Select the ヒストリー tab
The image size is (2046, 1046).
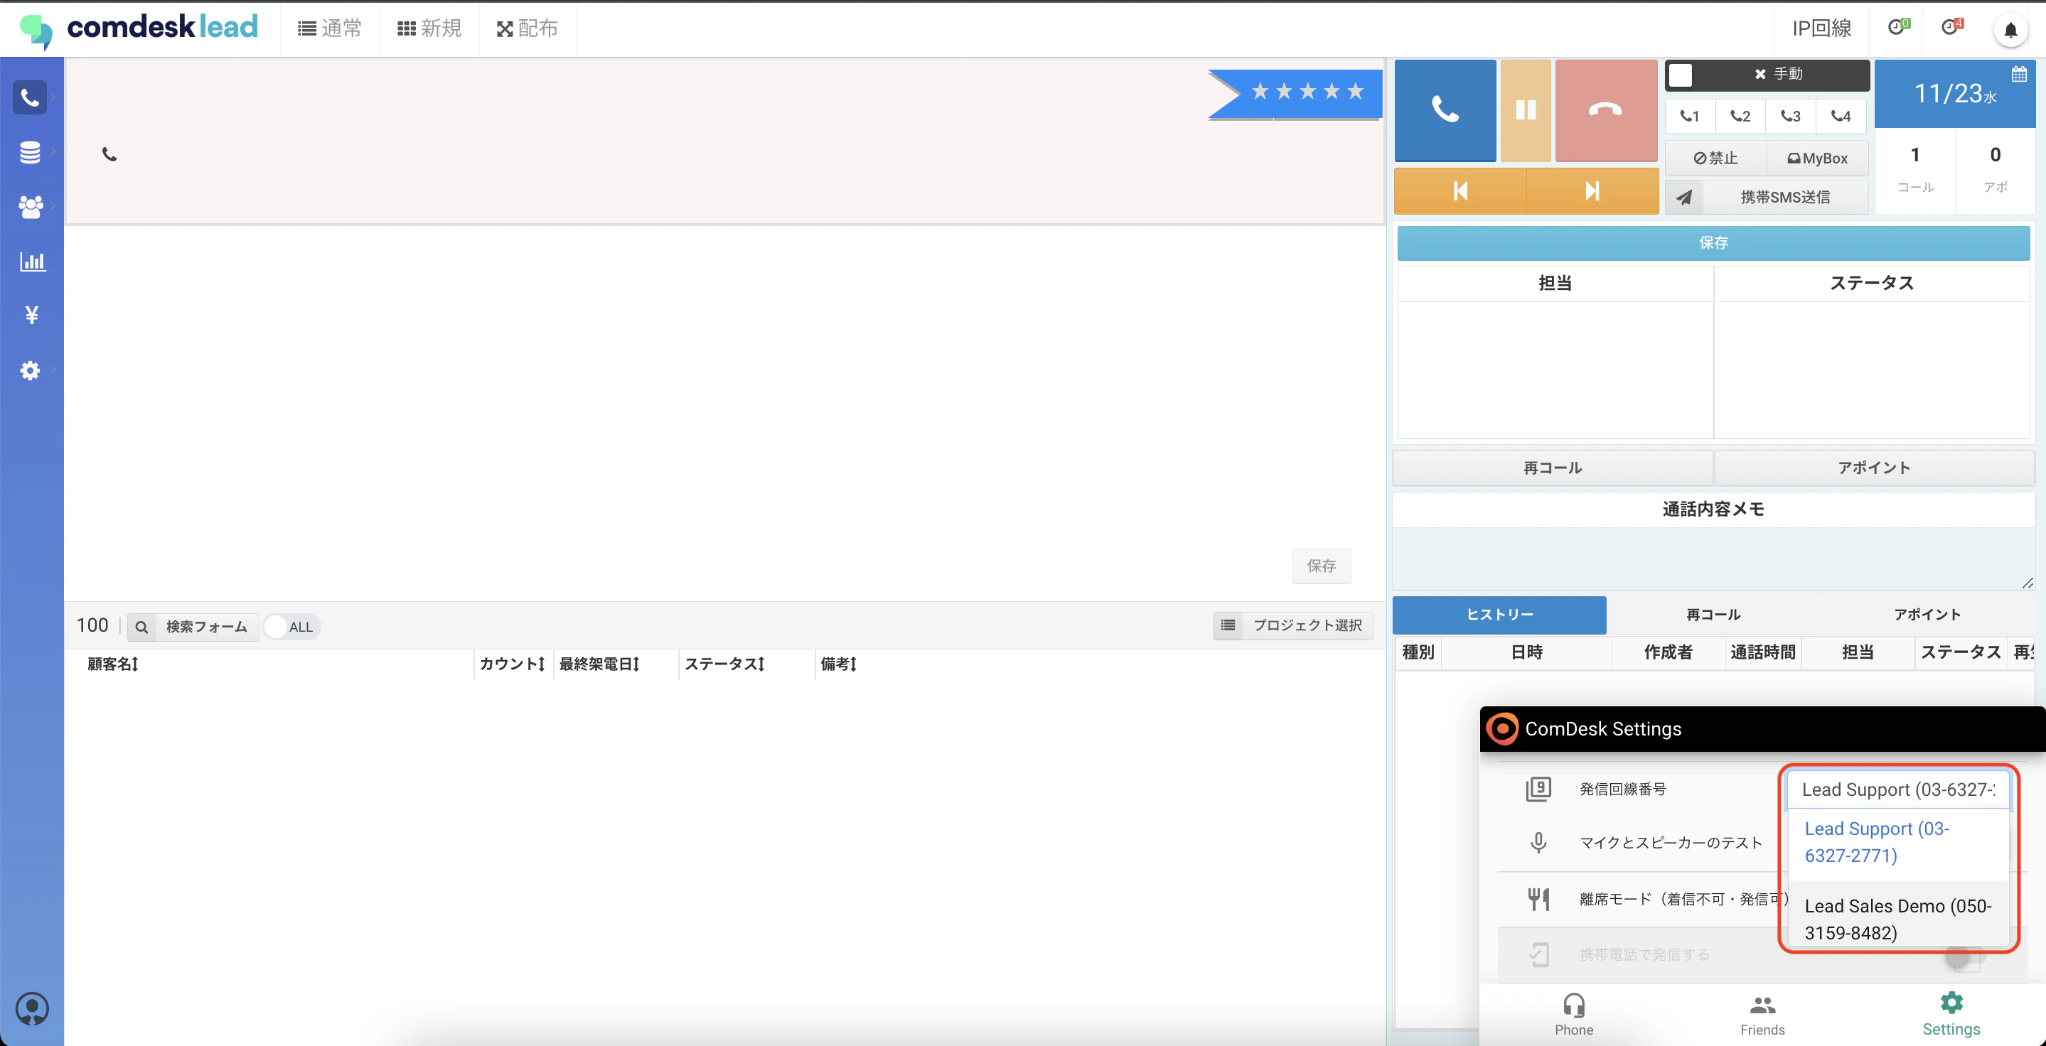(1499, 615)
